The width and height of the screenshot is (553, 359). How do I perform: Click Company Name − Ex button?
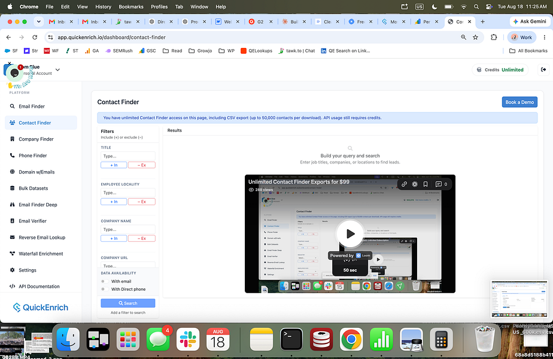141,238
